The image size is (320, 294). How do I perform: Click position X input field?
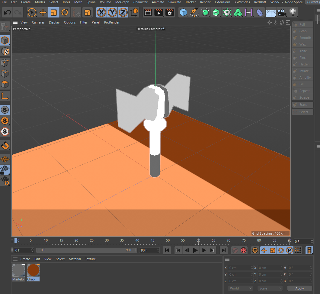(240, 268)
